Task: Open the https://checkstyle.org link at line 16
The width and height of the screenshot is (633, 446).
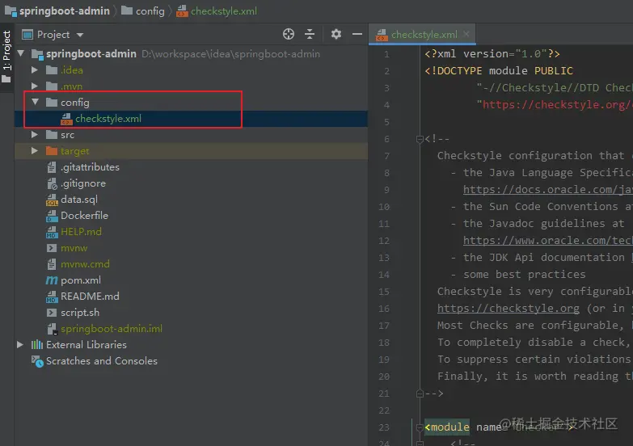Action: (509, 308)
